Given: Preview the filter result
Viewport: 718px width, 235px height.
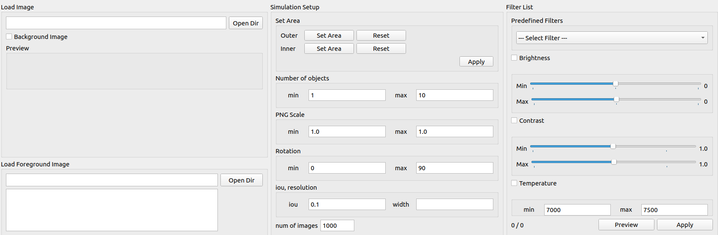Looking at the screenshot, I should [x=626, y=224].
